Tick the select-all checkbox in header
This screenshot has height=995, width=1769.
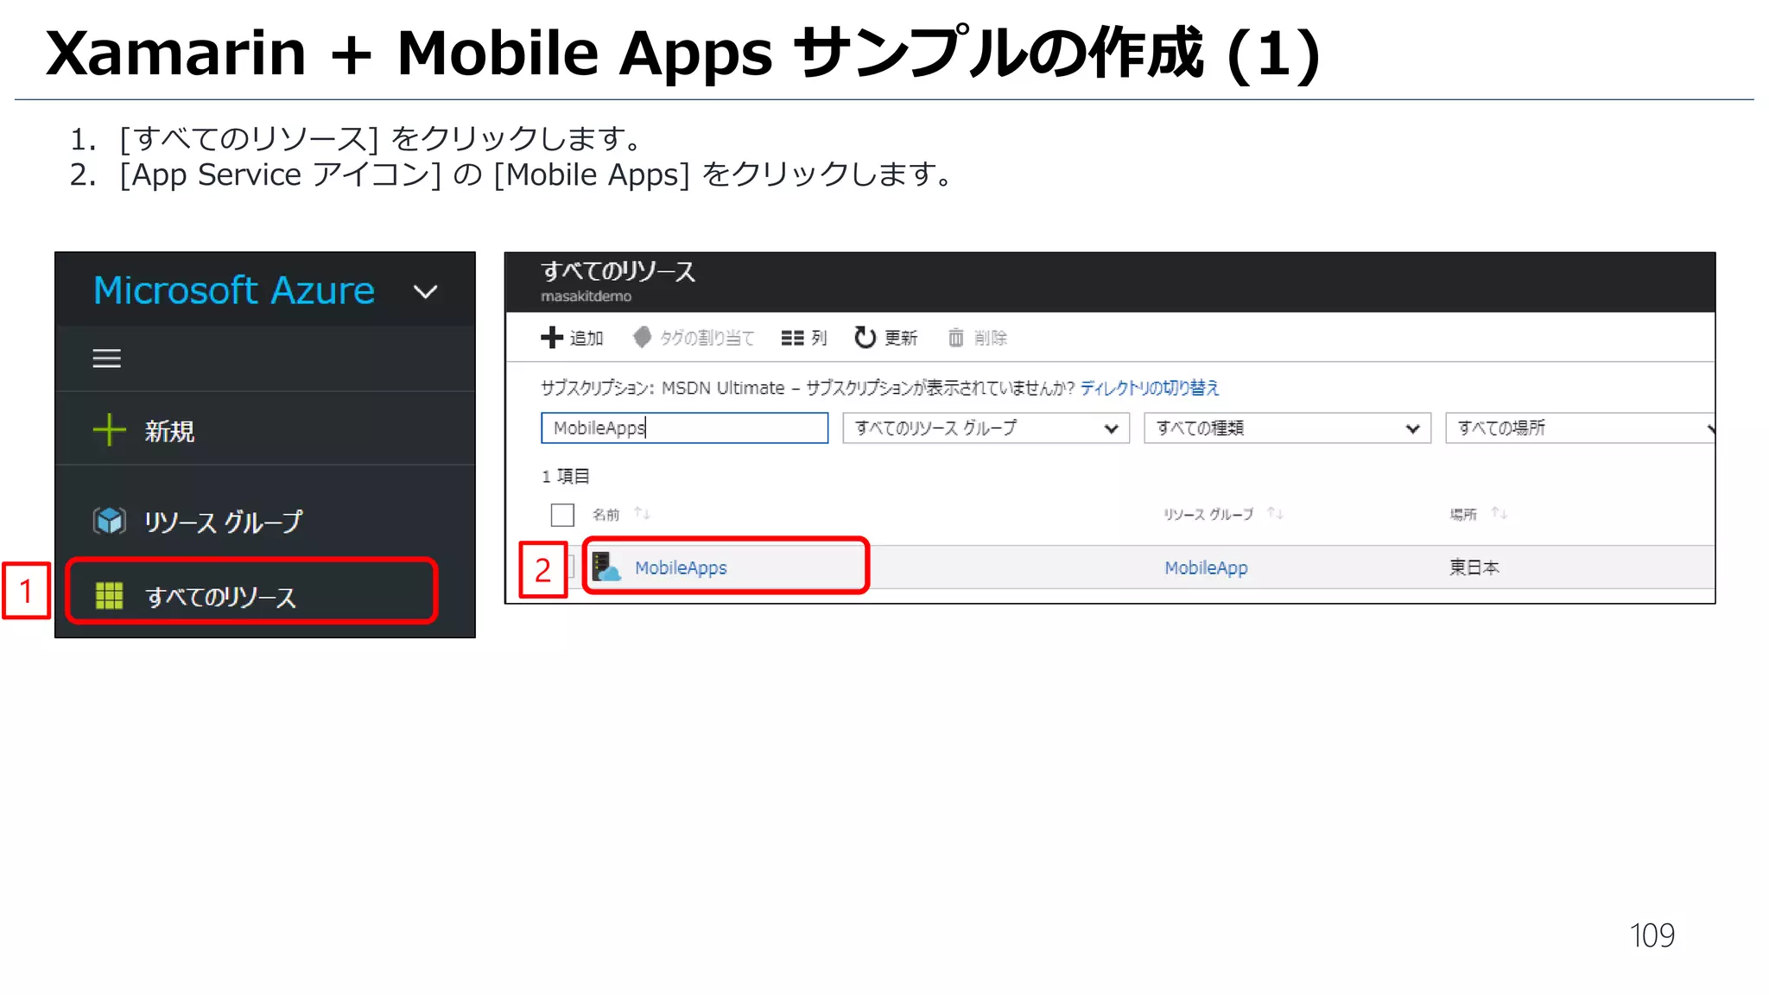point(562,515)
